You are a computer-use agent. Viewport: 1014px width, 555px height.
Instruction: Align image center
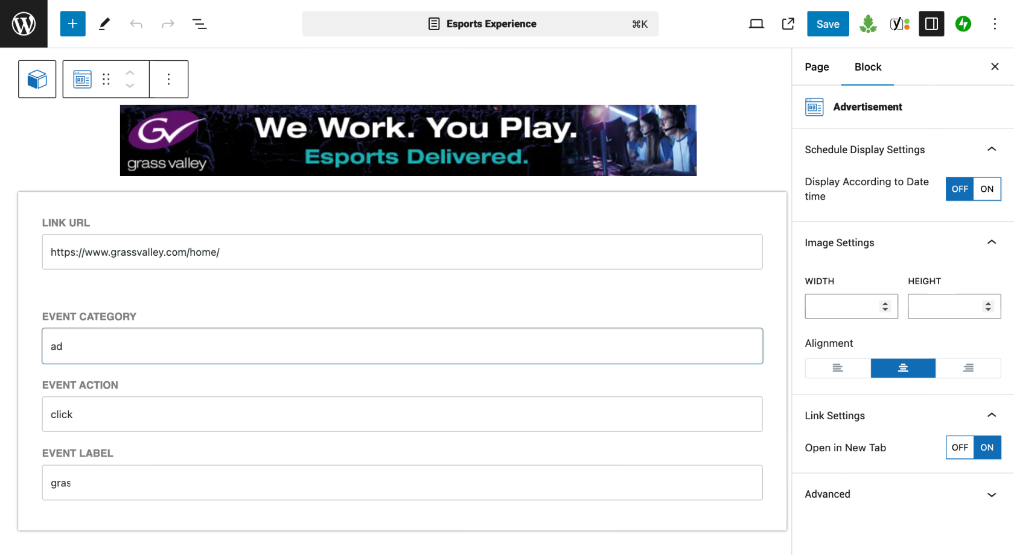(903, 368)
